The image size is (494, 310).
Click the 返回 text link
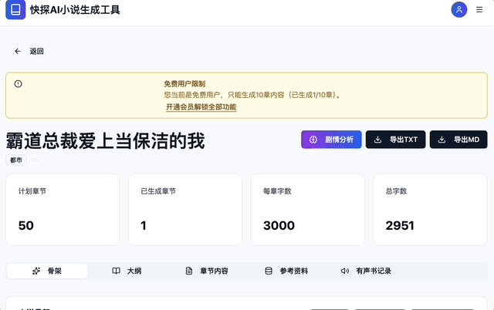[37, 52]
